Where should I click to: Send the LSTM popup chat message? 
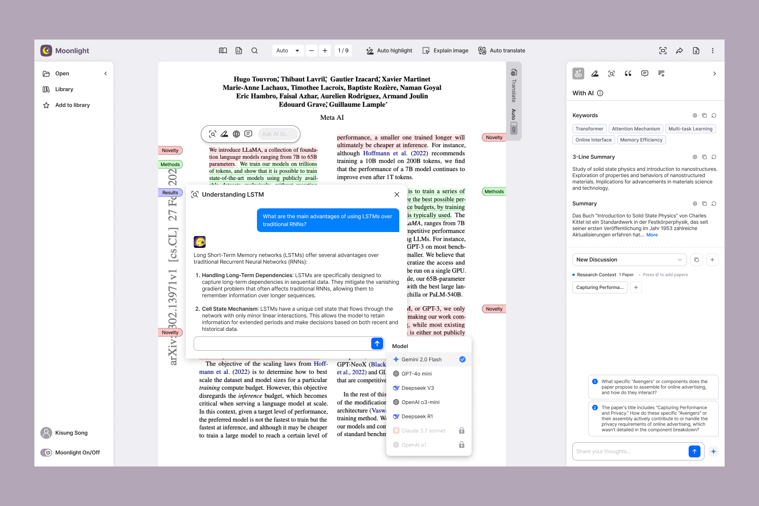pos(377,344)
